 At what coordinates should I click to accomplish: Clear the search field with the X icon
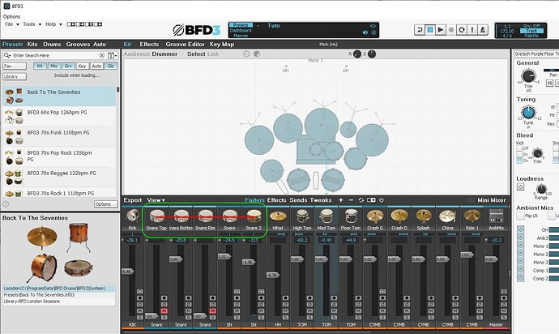pyautogui.click(x=101, y=55)
